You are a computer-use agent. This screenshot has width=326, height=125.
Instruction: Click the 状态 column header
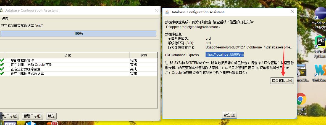(144, 55)
